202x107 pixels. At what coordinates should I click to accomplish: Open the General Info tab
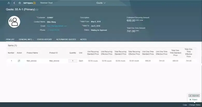pos(25,39)
